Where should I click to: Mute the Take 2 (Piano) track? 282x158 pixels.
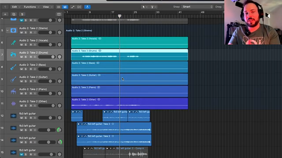[x=22, y=93]
